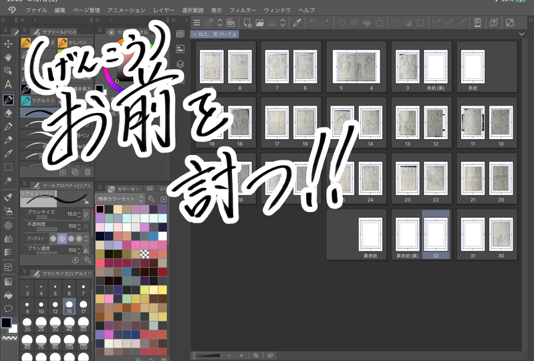The image size is (534, 361).
Task: Open the 編集 menu
Action: (x=60, y=10)
